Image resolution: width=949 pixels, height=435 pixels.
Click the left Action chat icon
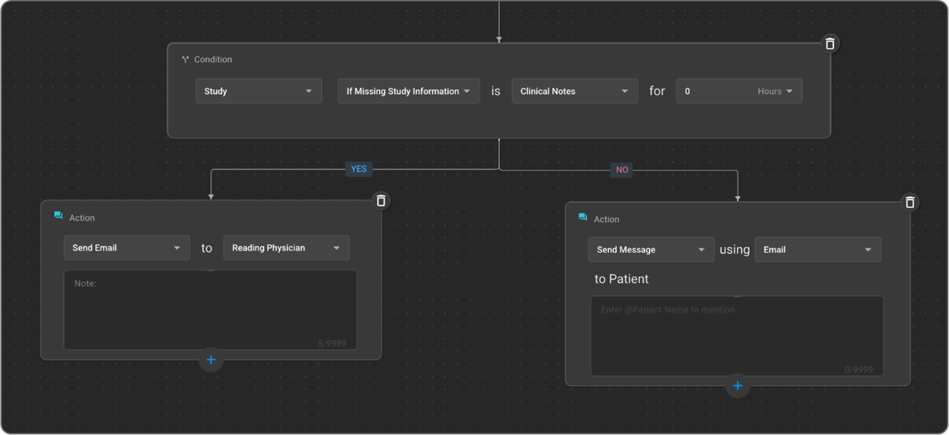point(59,216)
